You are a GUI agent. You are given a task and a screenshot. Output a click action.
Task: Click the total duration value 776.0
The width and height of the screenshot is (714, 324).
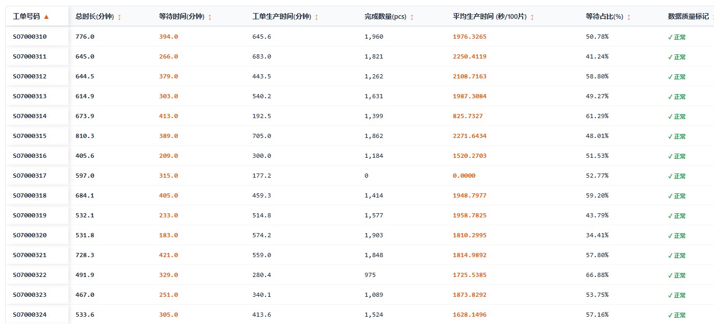point(85,37)
